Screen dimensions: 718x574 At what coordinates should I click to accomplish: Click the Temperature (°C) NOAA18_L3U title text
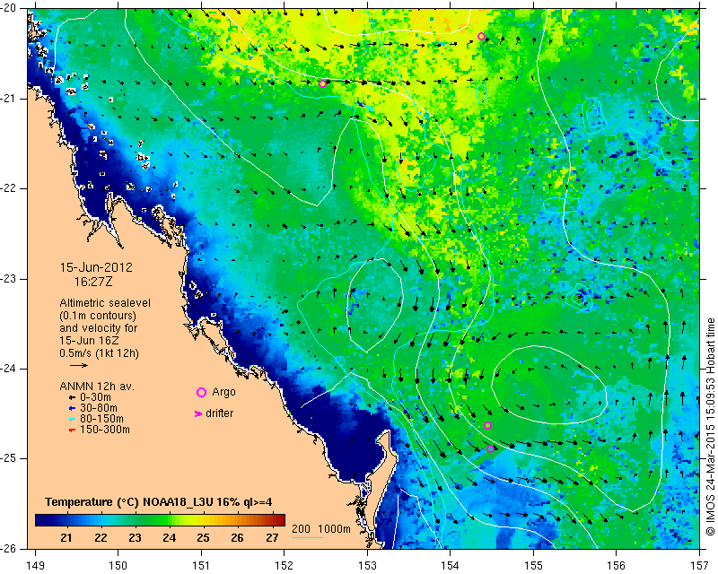click(x=159, y=502)
